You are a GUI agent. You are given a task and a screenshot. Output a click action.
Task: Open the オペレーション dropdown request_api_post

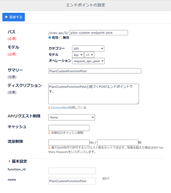88,61
